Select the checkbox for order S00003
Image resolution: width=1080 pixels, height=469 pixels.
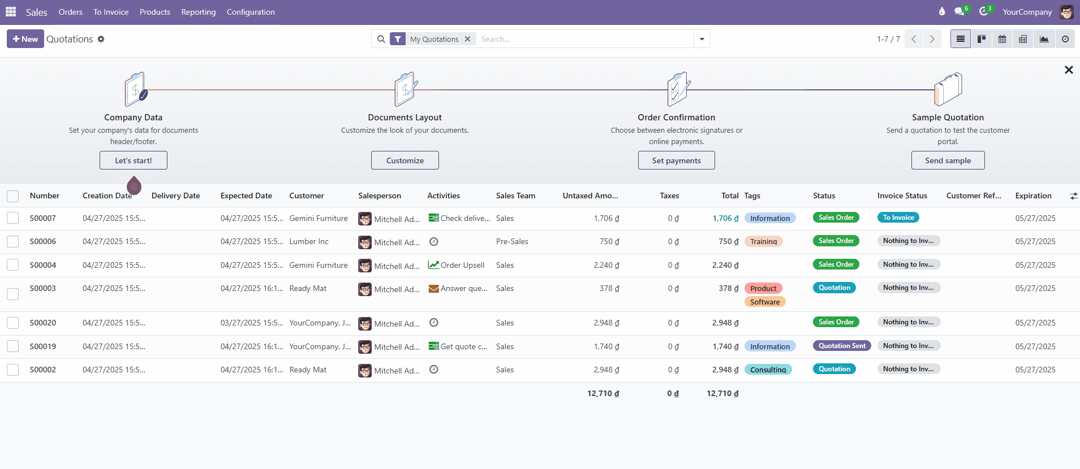tap(12, 294)
